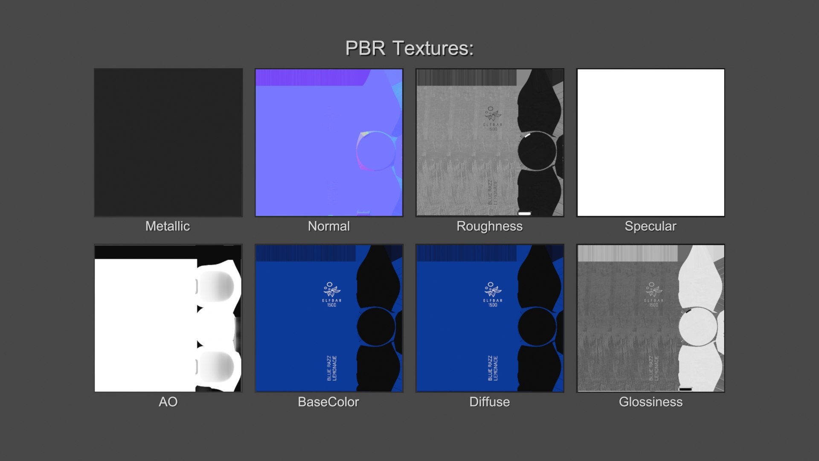Select the Metallic texture thumbnail
The height and width of the screenshot is (461, 819).
(x=168, y=143)
